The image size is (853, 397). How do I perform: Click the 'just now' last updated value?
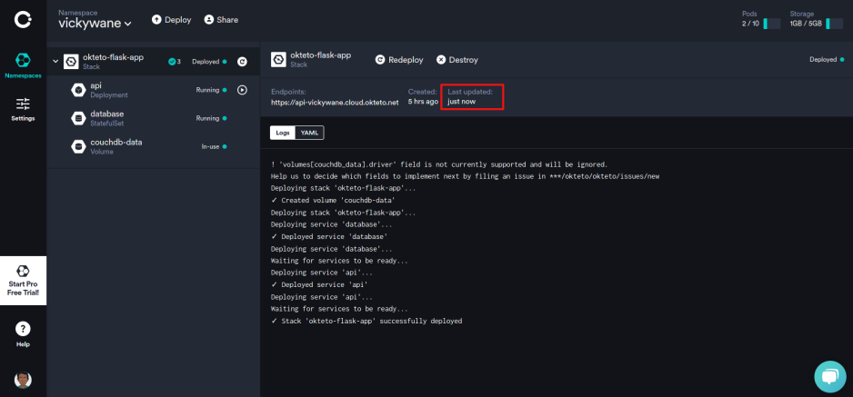coord(461,102)
